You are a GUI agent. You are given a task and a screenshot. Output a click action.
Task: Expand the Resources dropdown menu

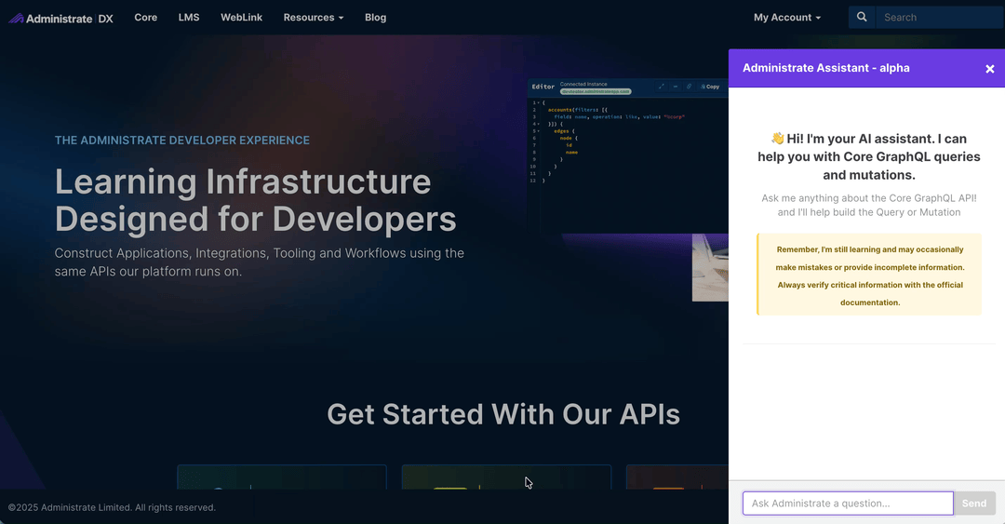pyautogui.click(x=314, y=18)
